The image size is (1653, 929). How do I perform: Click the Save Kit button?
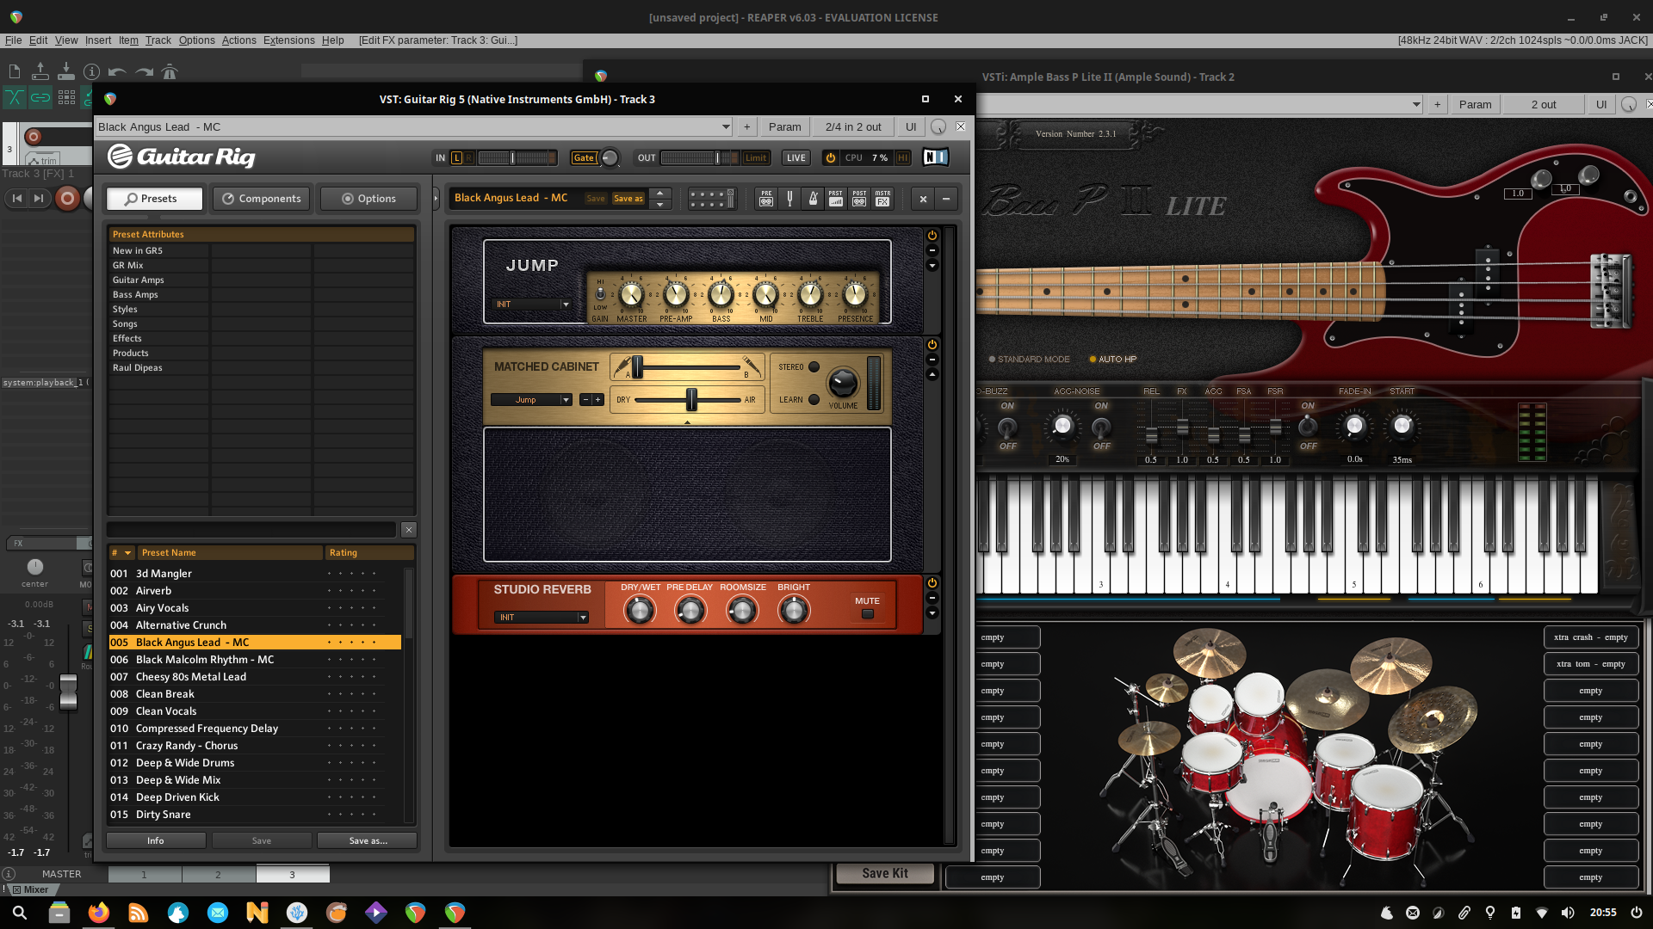tap(884, 873)
